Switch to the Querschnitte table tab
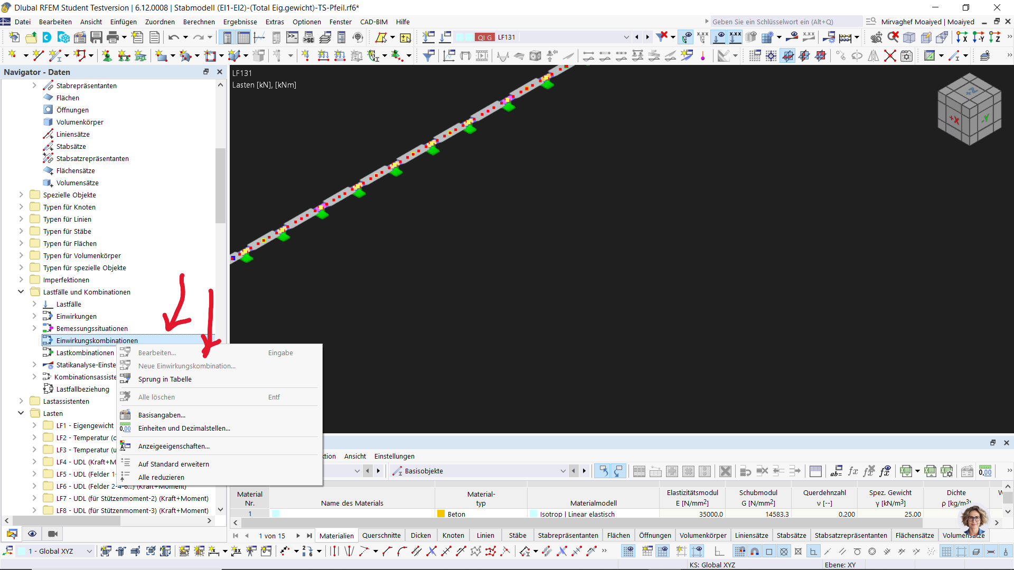This screenshot has height=570, width=1014. click(381, 535)
